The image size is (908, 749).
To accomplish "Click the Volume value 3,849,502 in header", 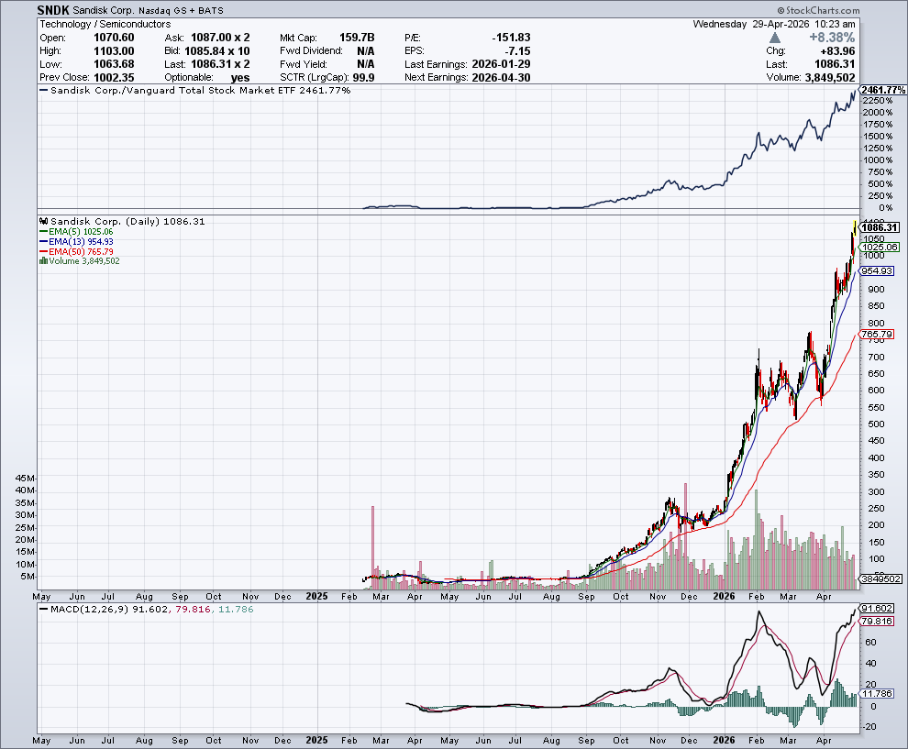I will tap(830, 78).
